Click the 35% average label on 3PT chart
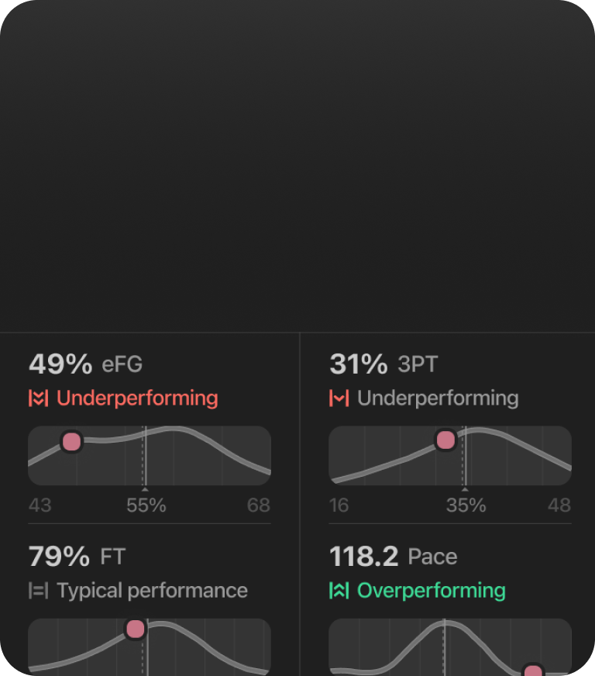595x676 pixels. click(466, 506)
